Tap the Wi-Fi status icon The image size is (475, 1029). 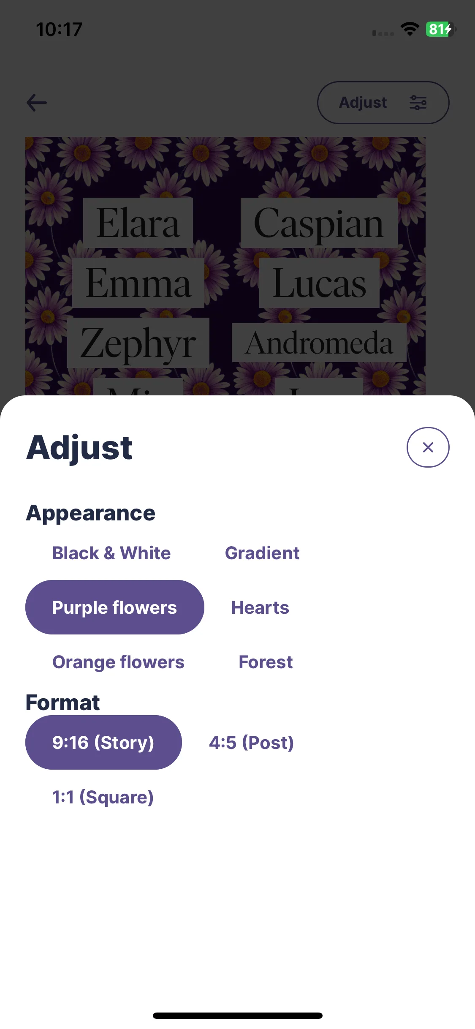click(x=410, y=29)
